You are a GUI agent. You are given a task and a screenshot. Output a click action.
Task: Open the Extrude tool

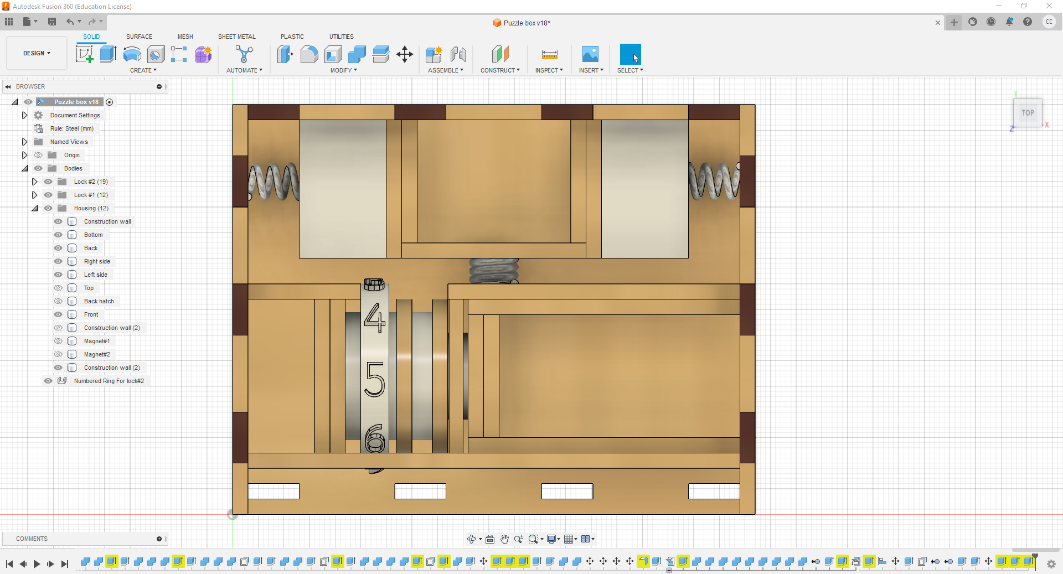pos(107,55)
